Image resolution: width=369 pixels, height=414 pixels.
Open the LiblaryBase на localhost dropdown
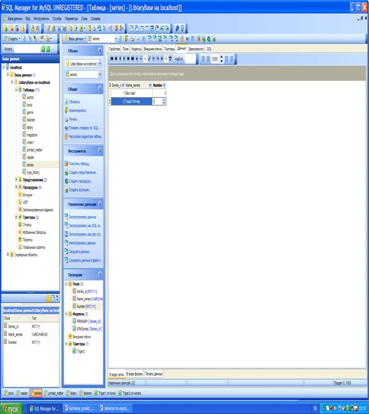click(x=100, y=64)
